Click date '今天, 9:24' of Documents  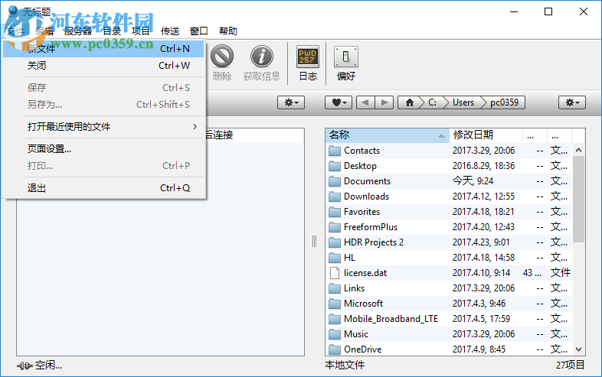(x=473, y=181)
